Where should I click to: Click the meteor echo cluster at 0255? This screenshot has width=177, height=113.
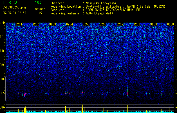83,93
